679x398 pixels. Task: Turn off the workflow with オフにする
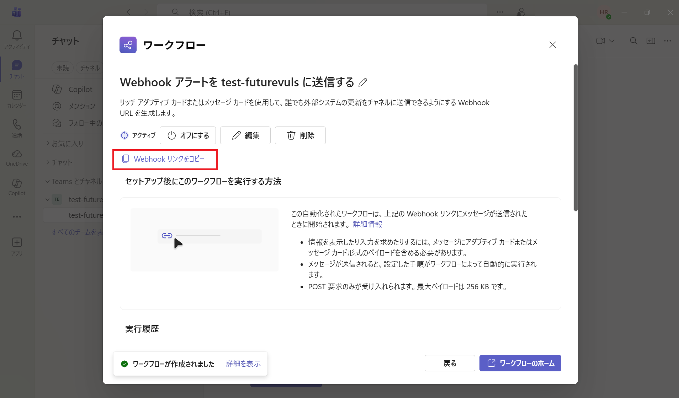point(188,135)
